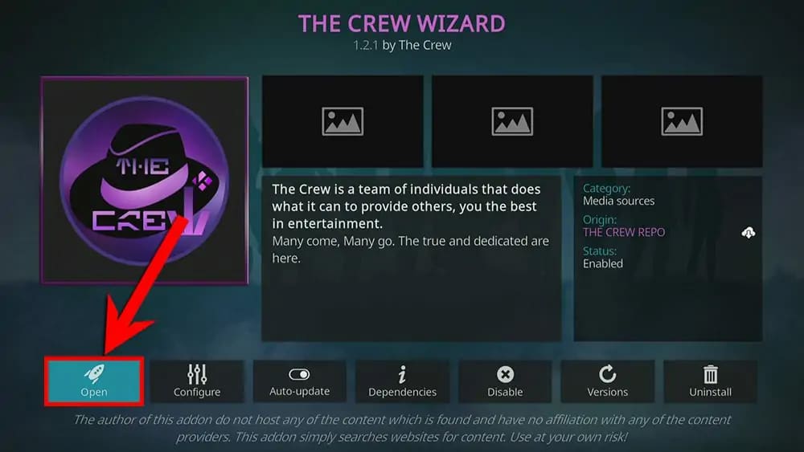Disable the addon with X icon
Viewport: 804px width, 452px height.
click(505, 374)
